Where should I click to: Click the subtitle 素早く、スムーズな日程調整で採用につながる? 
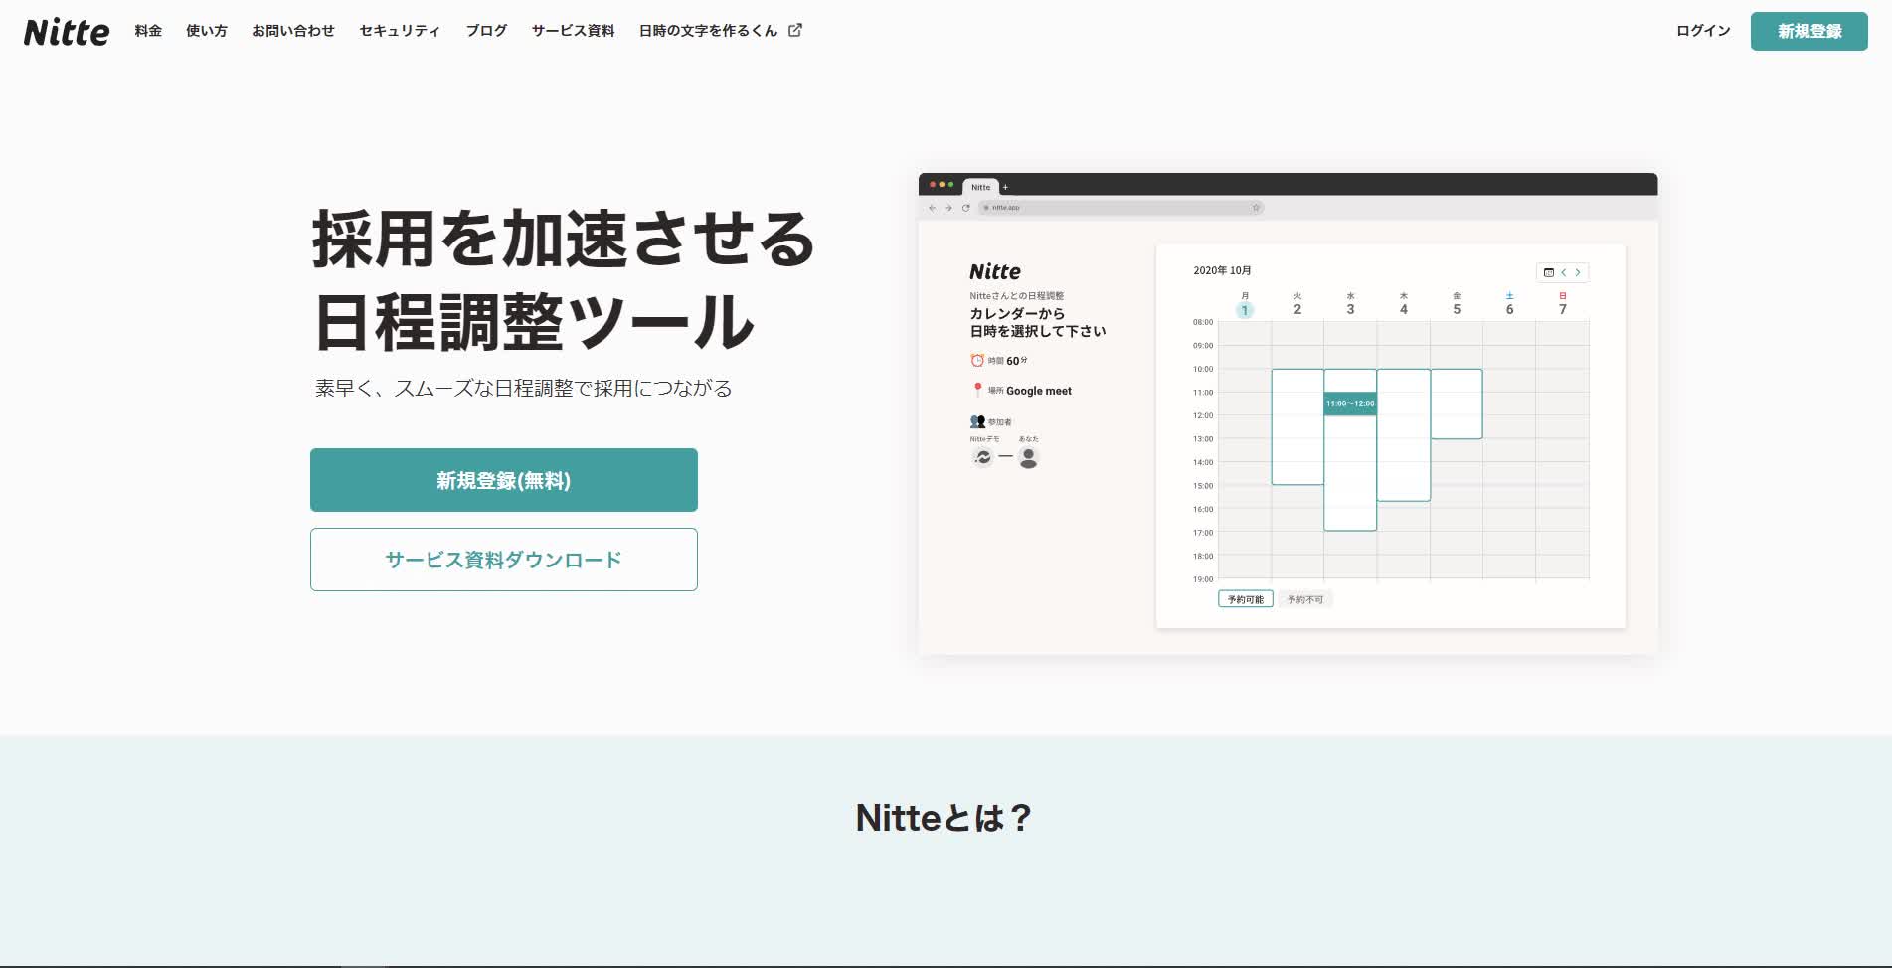(x=524, y=388)
